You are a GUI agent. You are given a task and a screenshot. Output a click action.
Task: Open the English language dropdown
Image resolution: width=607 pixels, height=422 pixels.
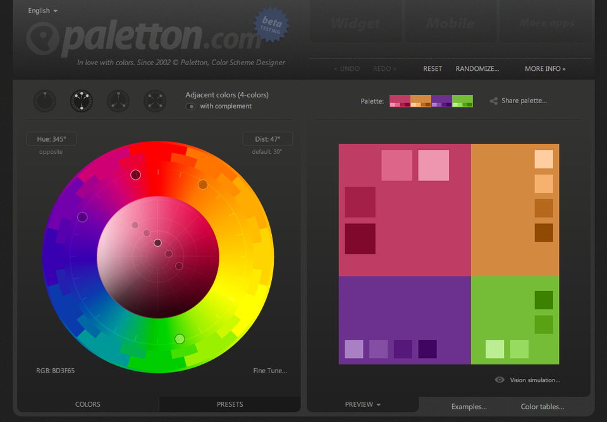pos(42,11)
